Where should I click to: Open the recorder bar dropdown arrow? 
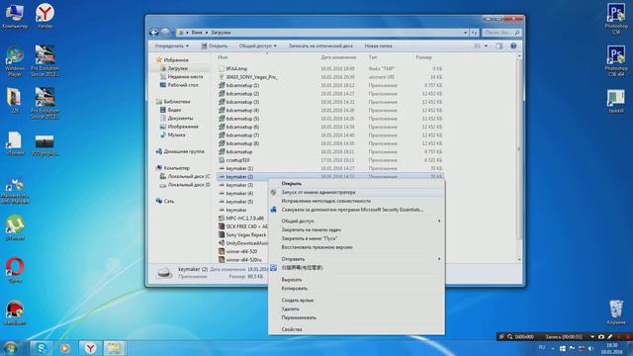coord(592,336)
